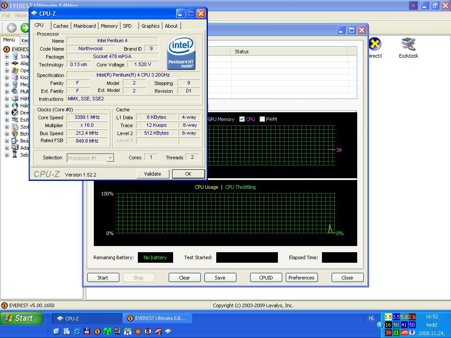The image size is (451, 338).
Task: Click the orange gear quick launch icon
Action: (x=138, y=331)
